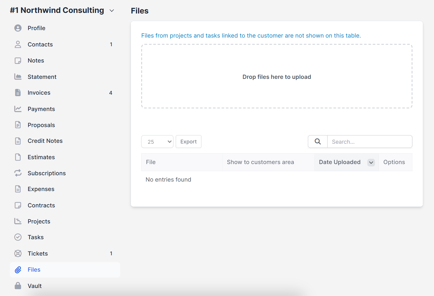The image size is (434, 296).
Task: Select Vault in the sidebar
Action: point(65,286)
